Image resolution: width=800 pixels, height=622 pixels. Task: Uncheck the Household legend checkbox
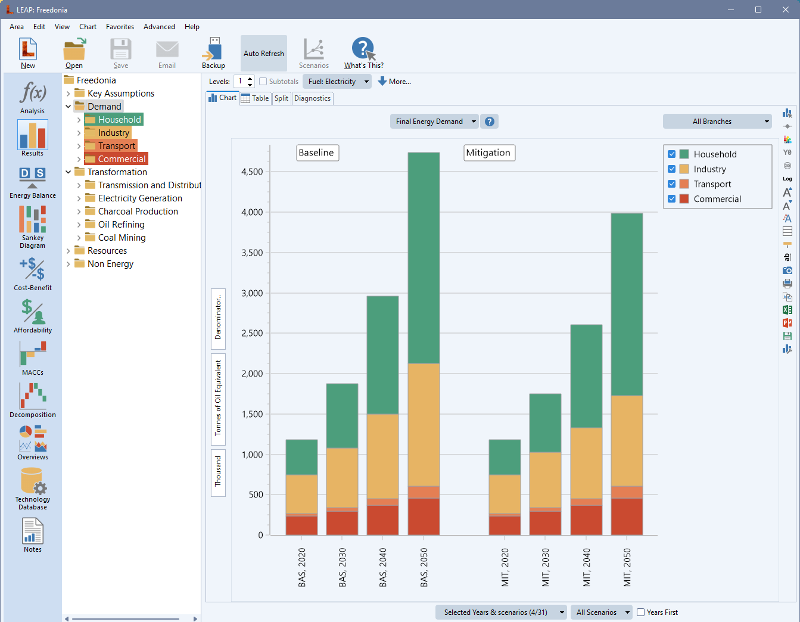coord(671,154)
